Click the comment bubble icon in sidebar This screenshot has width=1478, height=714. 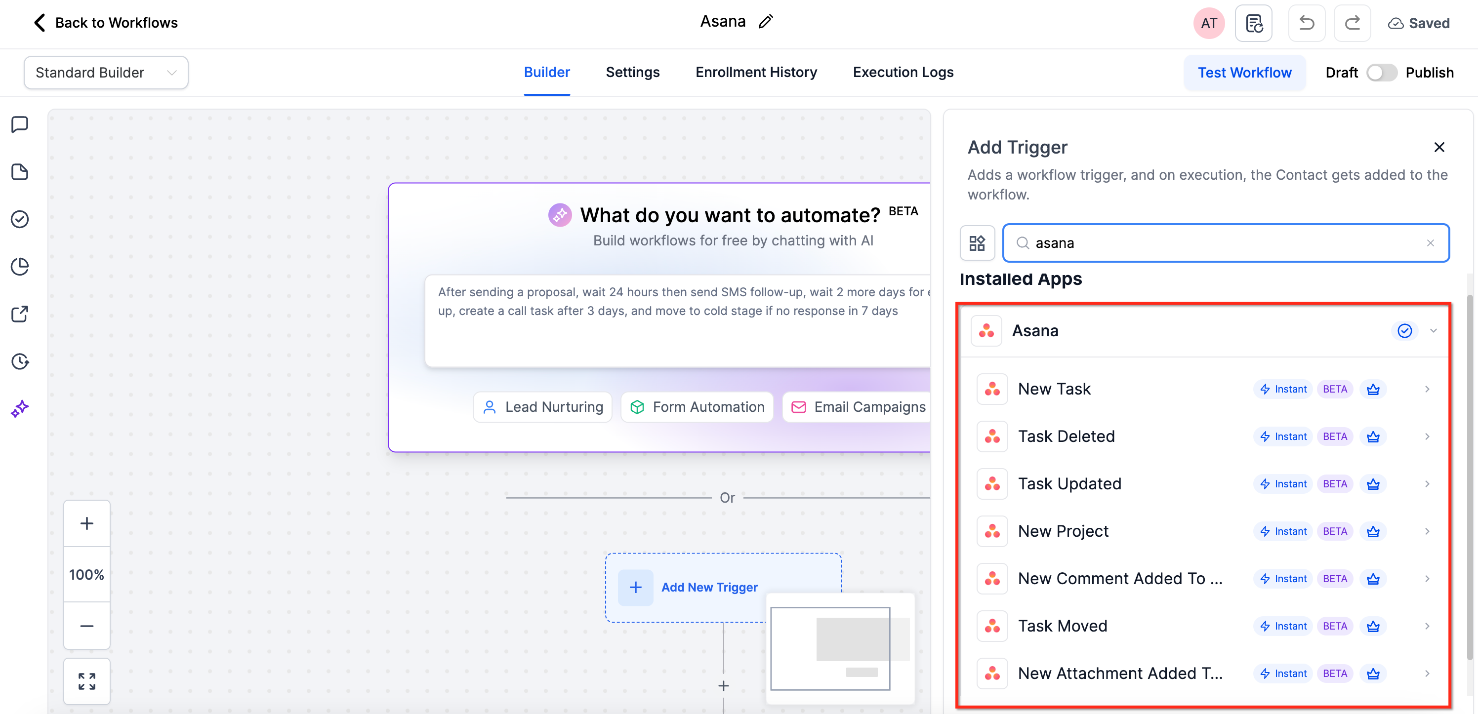pyautogui.click(x=20, y=124)
